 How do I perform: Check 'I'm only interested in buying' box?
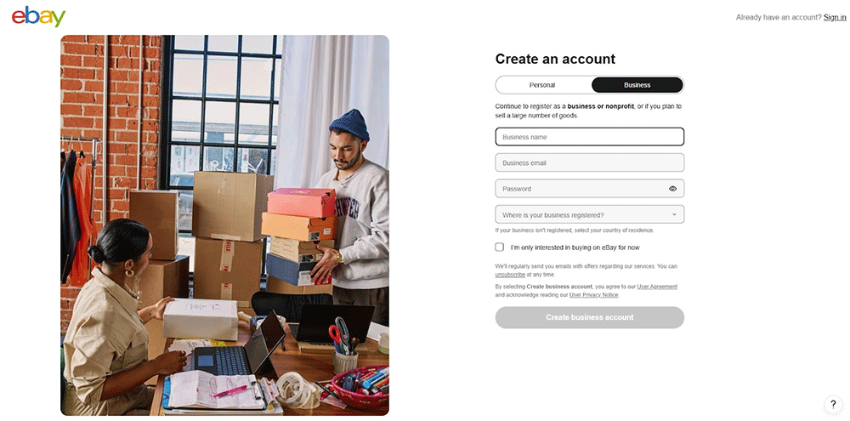point(499,247)
